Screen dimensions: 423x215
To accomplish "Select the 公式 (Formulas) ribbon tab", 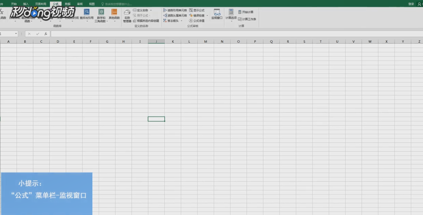I will 56,4.
